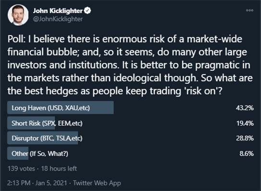Viewport: 261px width, 191px height.
Task: Click the 139 votes count
Action: [21, 168]
